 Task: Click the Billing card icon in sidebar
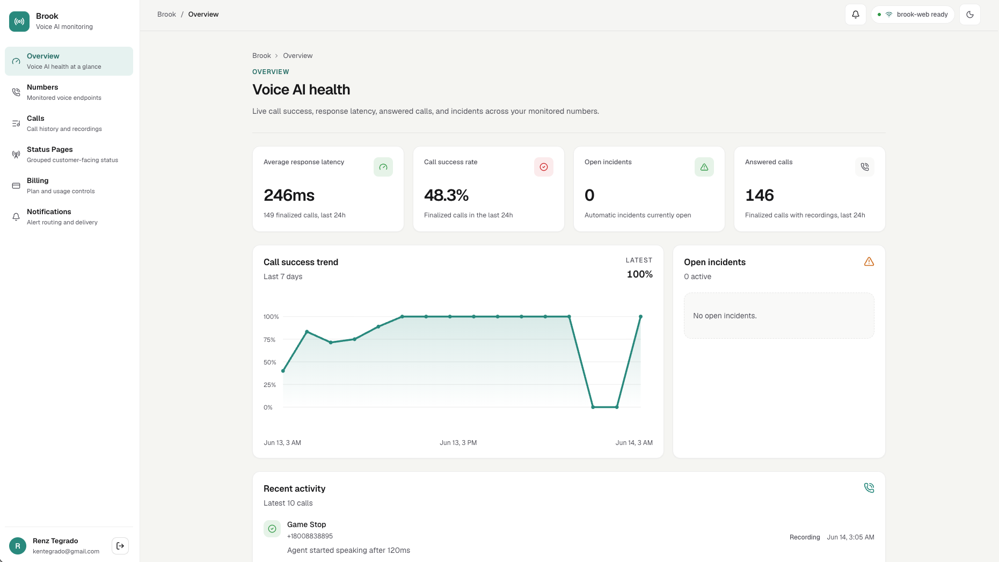point(16,186)
